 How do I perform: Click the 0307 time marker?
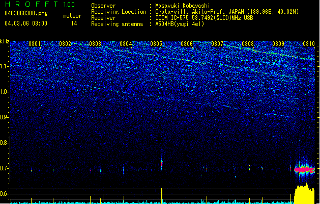[x=217, y=44]
